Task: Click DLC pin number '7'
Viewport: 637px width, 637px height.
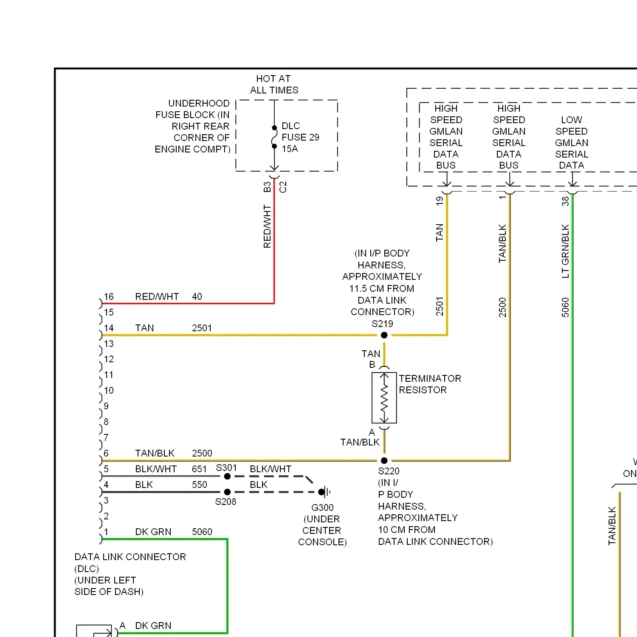Action: tap(106, 437)
